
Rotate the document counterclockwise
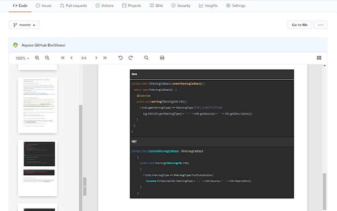click(120, 58)
